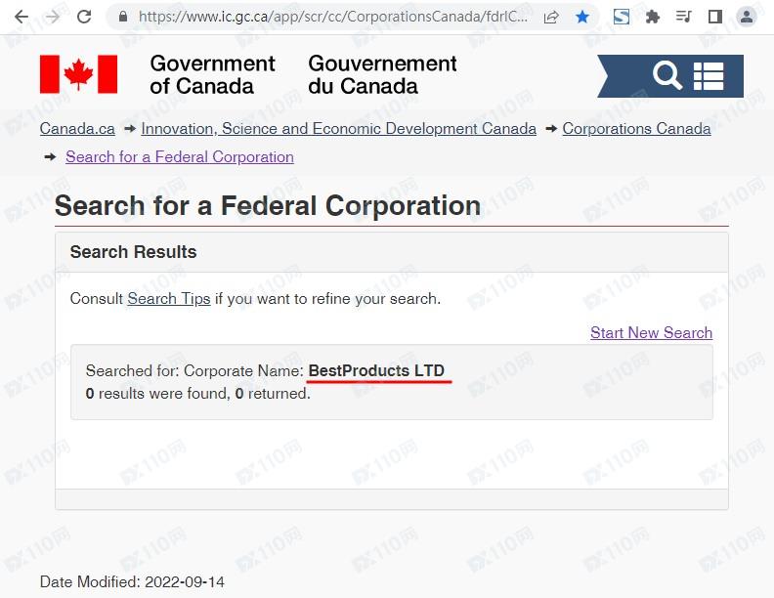Open the site search magnifier
The image size is (774, 598).
pos(667,75)
